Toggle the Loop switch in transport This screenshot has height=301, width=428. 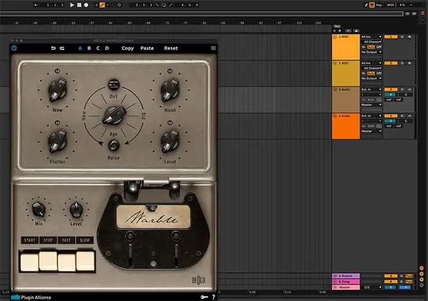pos(164,5)
